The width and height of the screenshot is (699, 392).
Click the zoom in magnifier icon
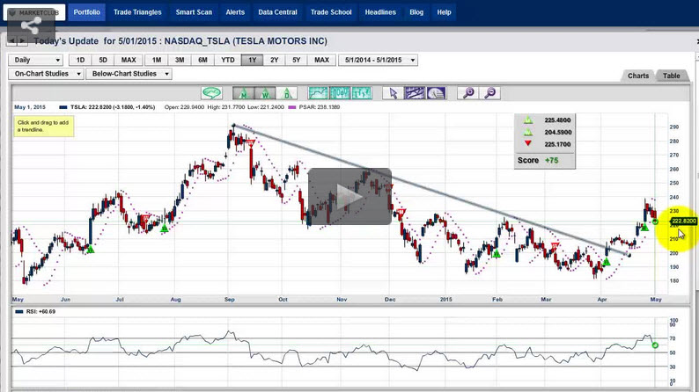(468, 93)
